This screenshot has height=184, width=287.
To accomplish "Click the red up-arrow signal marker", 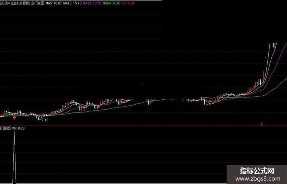I will pos(15,118).
